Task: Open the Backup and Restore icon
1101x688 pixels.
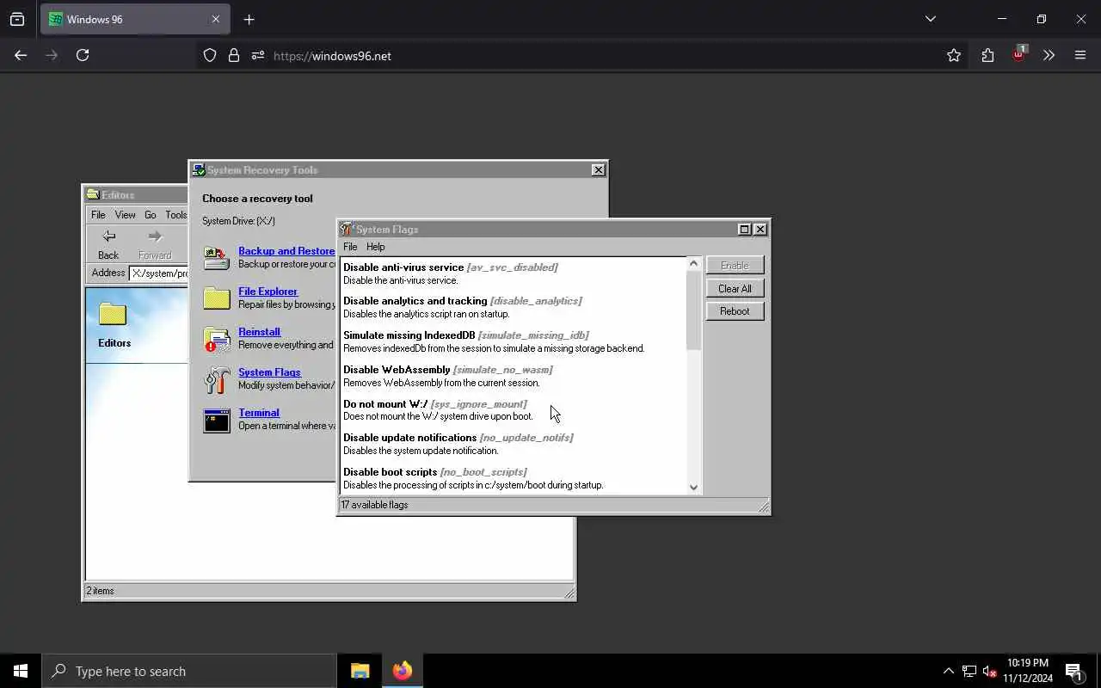Action: click(217, 257)
